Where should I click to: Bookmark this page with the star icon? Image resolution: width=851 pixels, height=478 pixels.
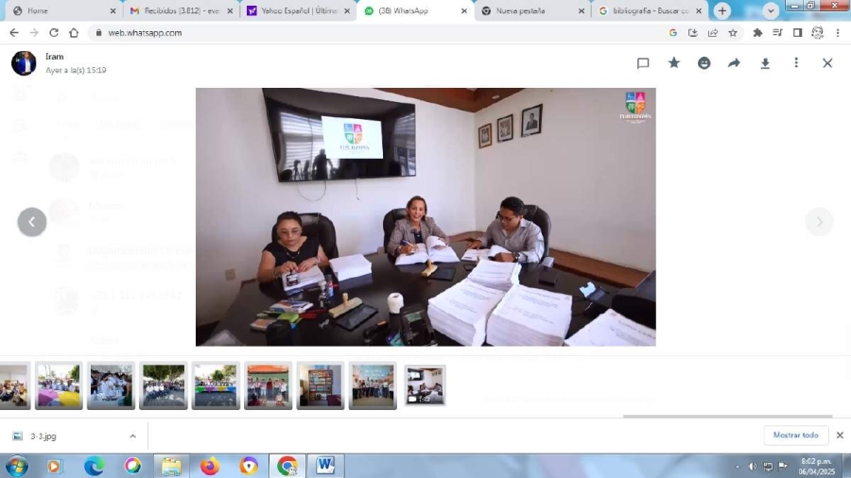733,32
